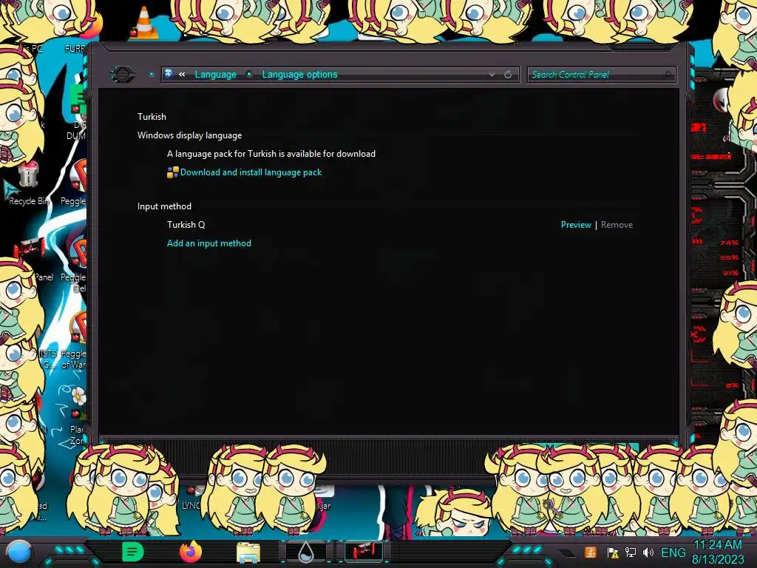The width and height of the screenshot is (757, 568).
Task: Click the language pack availability message
Action: click(x=271, y=154)
